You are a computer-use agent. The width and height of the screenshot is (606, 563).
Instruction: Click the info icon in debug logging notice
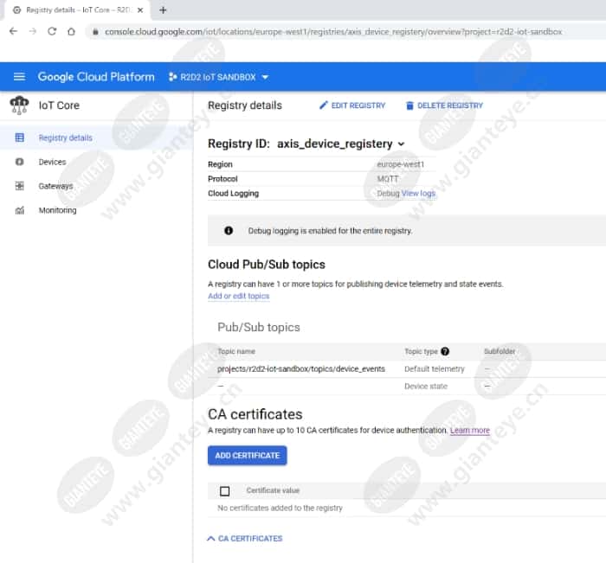tap(229, 231)
